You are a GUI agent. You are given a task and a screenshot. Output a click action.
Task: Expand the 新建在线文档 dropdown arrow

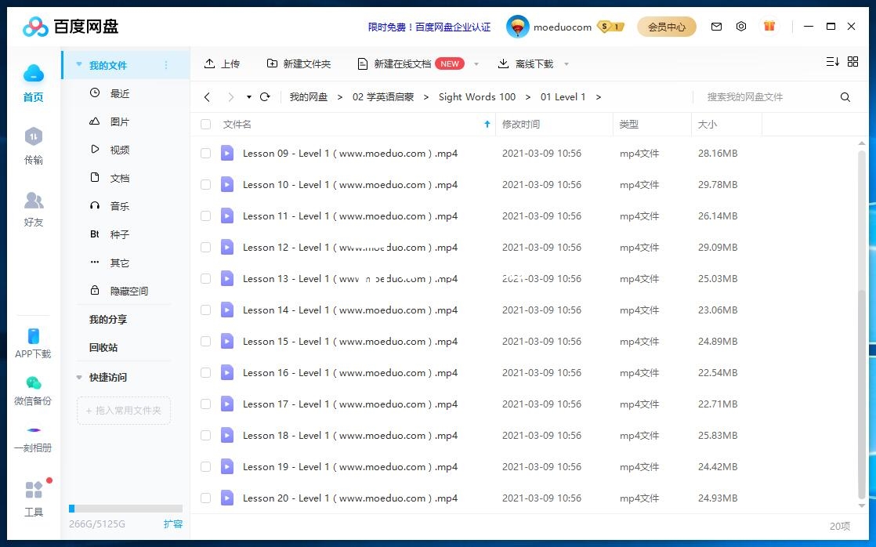click(x=476, y=63)
